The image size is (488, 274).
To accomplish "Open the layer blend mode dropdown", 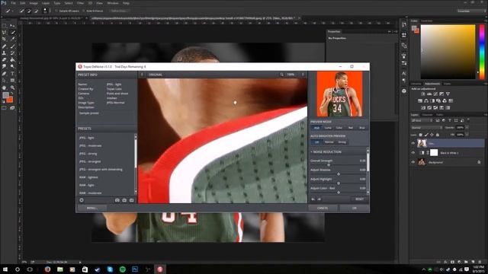I will (427, 128).
